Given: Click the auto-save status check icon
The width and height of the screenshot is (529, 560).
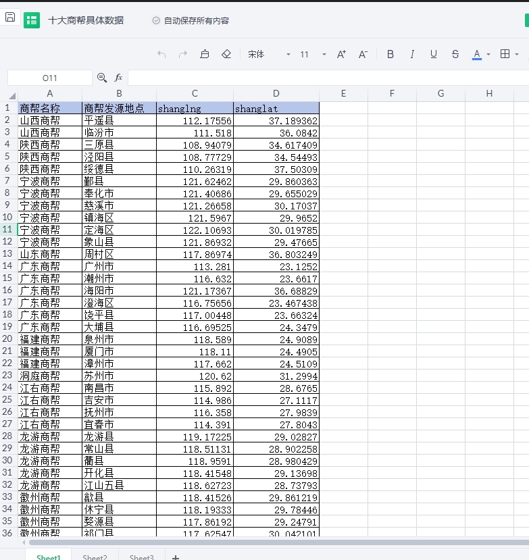Looking at the screenshot, I should tap(156, 21).
